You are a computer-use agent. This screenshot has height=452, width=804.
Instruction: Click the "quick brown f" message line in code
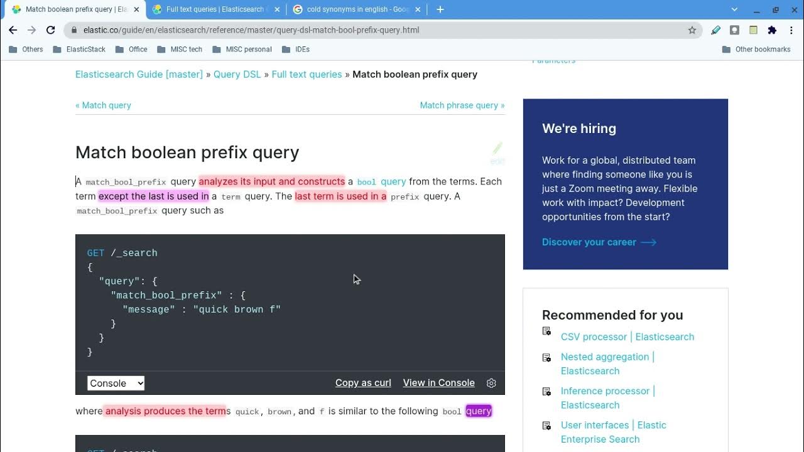(x=202, y=309)
